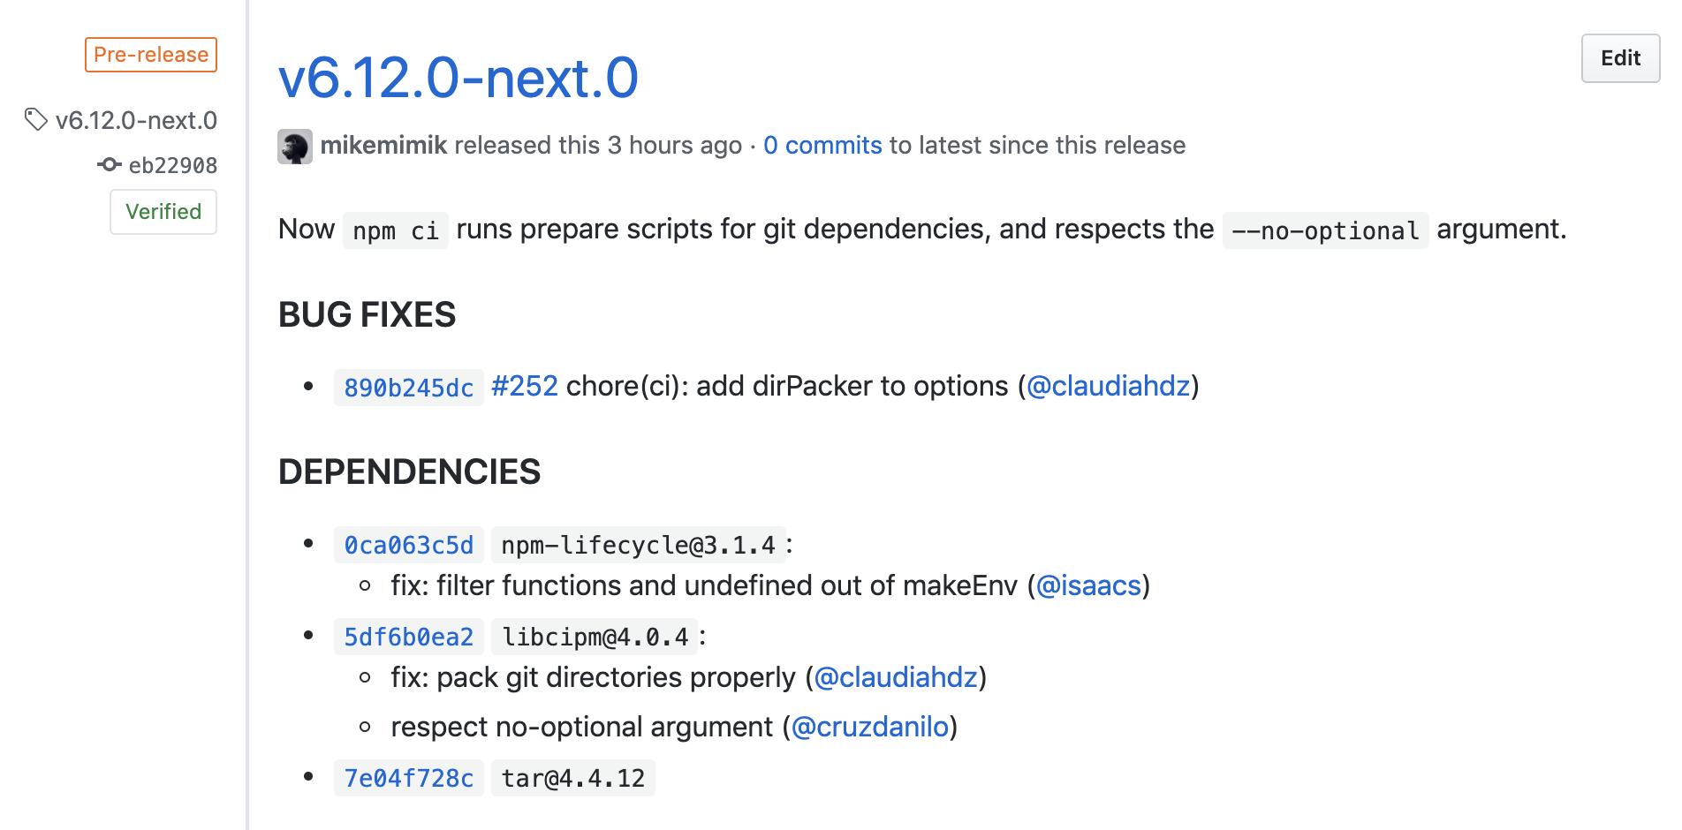This screenshot has height=830, width=1682.
Task: Visit @cruzdanilo profile
Action: [870, 727]
